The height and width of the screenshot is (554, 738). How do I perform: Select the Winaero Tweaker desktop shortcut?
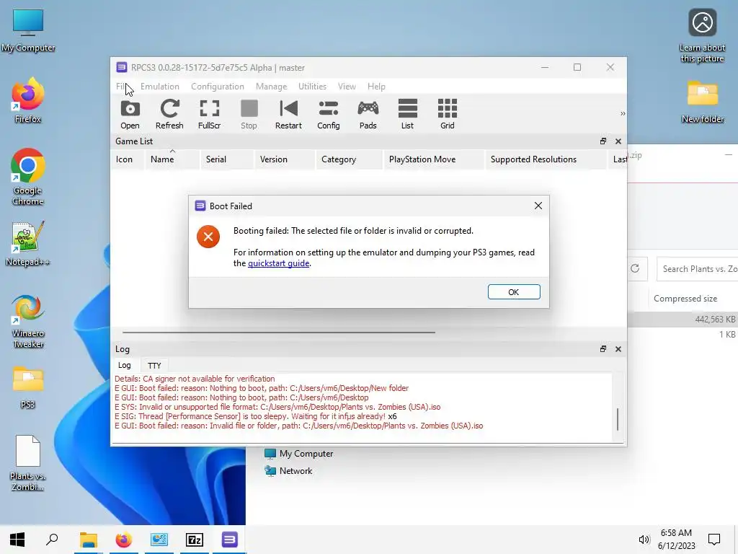28,322
